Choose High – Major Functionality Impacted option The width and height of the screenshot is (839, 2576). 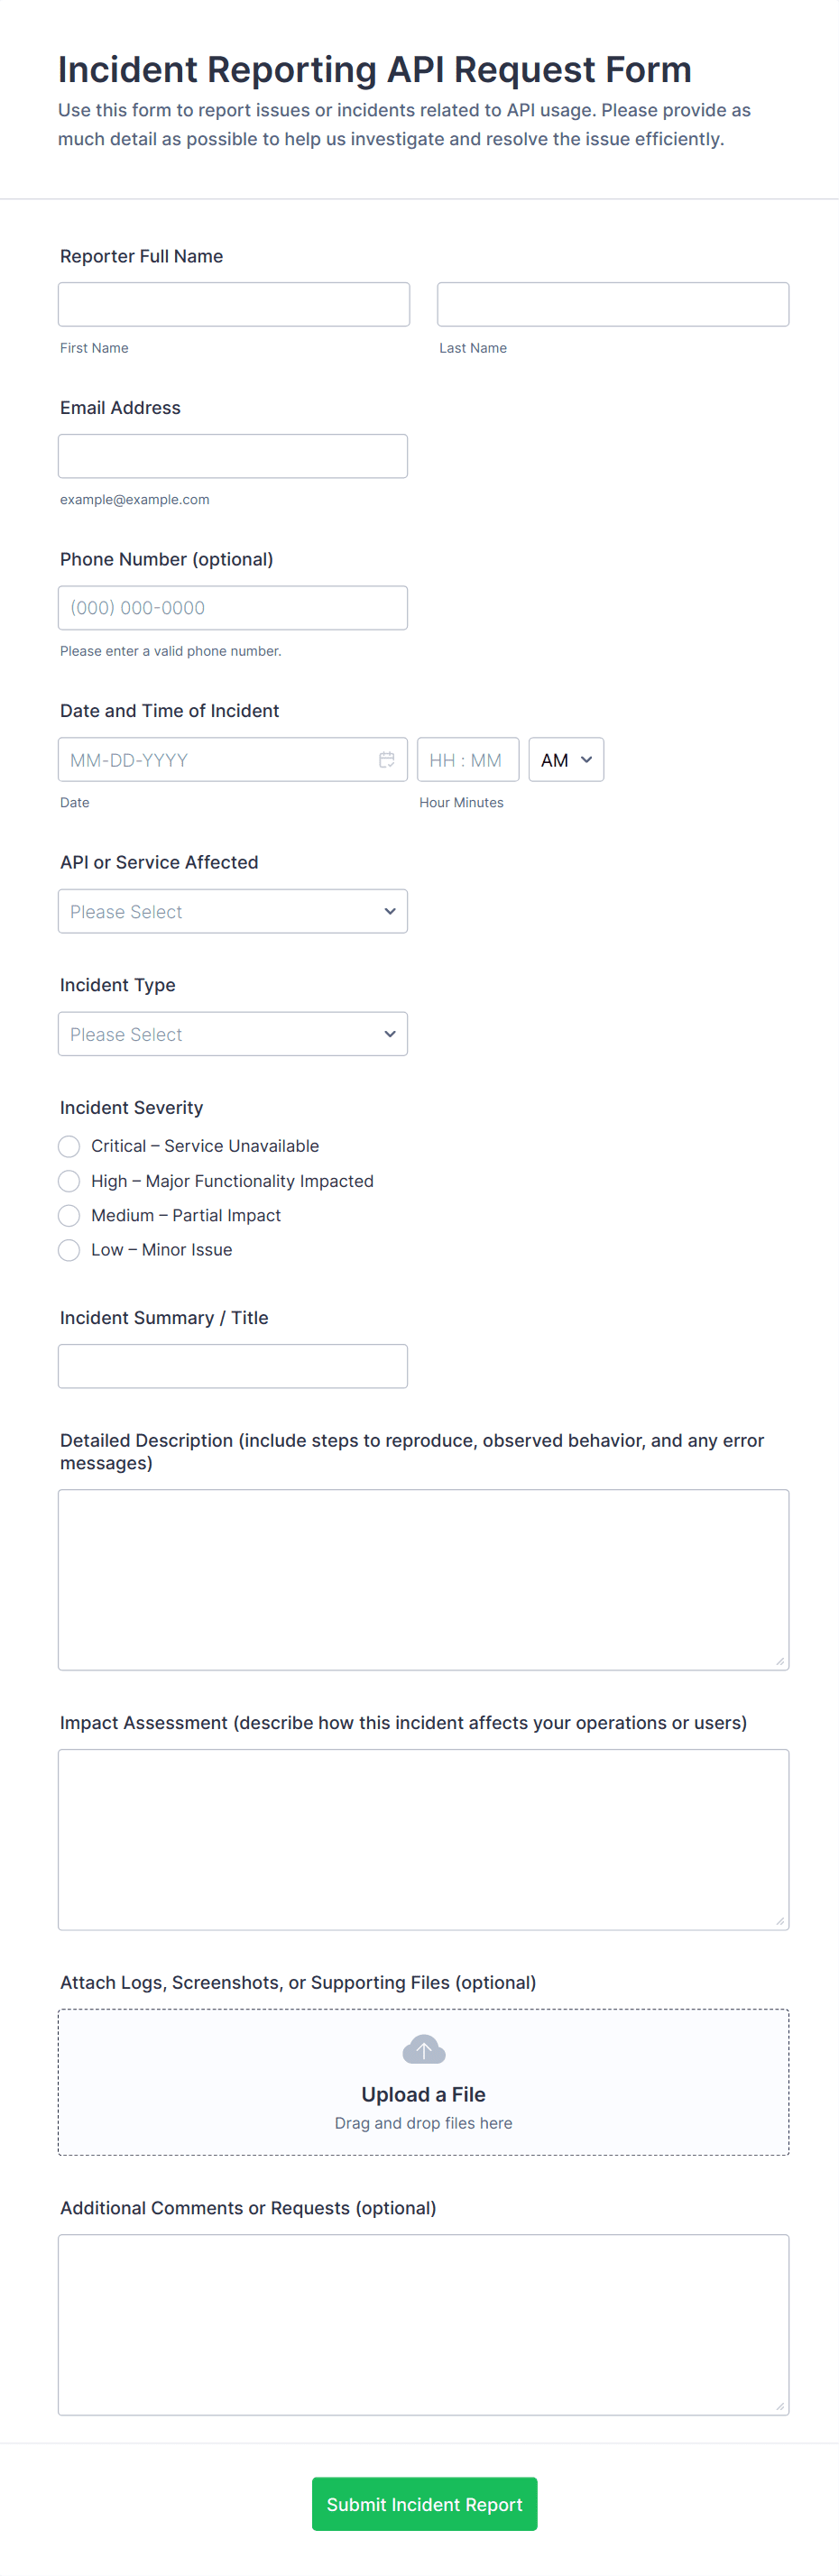click(69, 1181)
